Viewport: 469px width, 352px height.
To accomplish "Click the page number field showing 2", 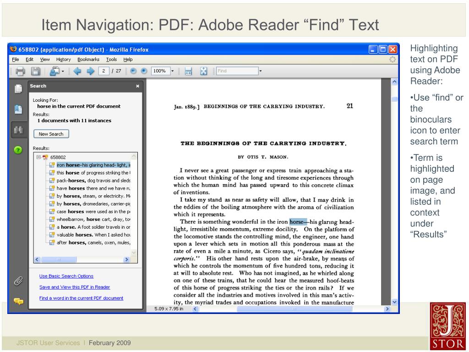I will point(104,71).
